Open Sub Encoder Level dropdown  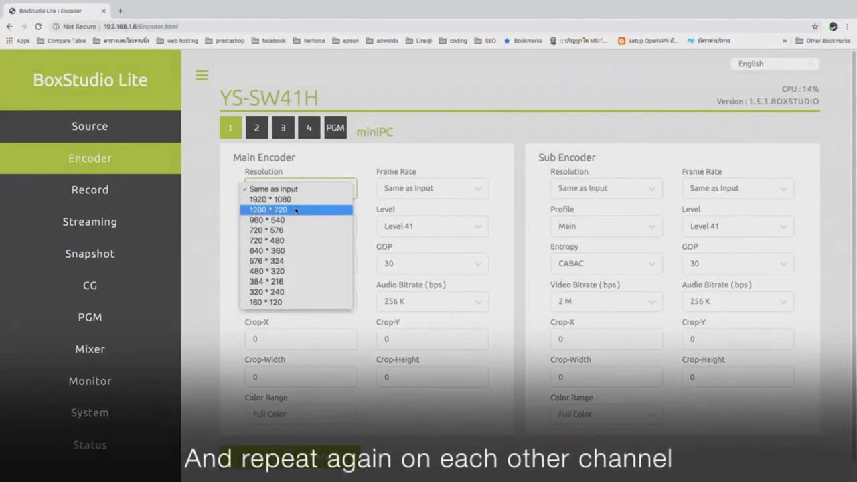pos(738,226)
